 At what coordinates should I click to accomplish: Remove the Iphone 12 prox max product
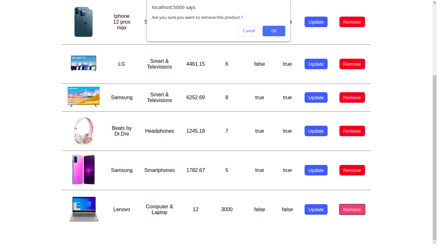pyautogui.click(x=352, y=22)
